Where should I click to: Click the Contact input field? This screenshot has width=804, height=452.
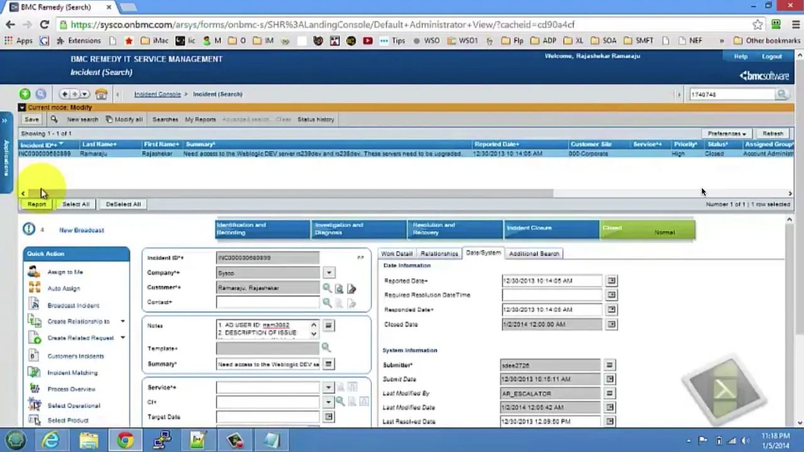[x=268, y=303]
